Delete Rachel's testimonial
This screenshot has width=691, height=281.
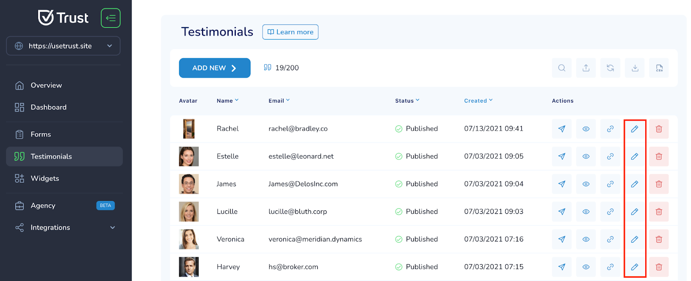(x=659, y=129)
